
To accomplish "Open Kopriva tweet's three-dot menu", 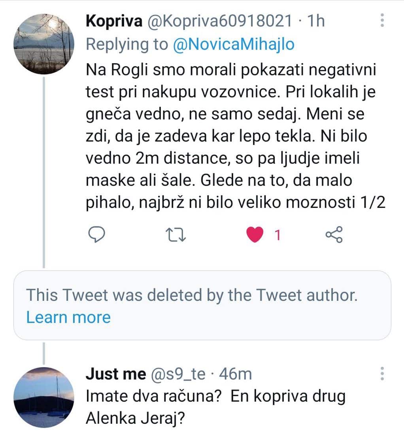I will tap(382, 20).
